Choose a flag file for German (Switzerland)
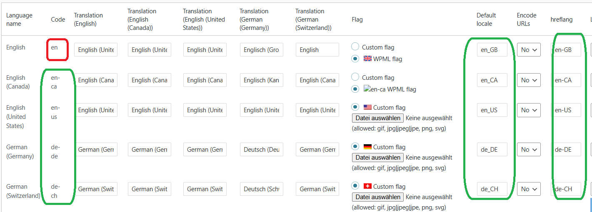Screen dimensions: 592x212 point(378,197)
